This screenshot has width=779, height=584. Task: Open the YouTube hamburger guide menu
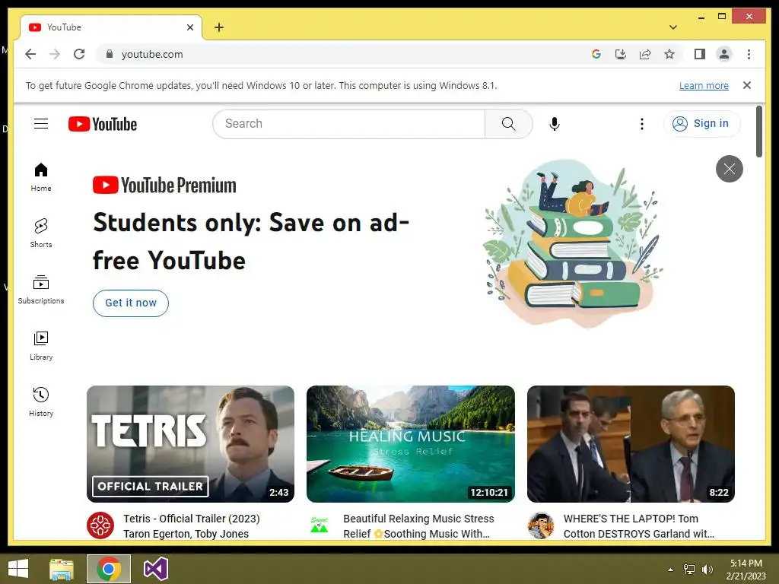coord(41,124)
